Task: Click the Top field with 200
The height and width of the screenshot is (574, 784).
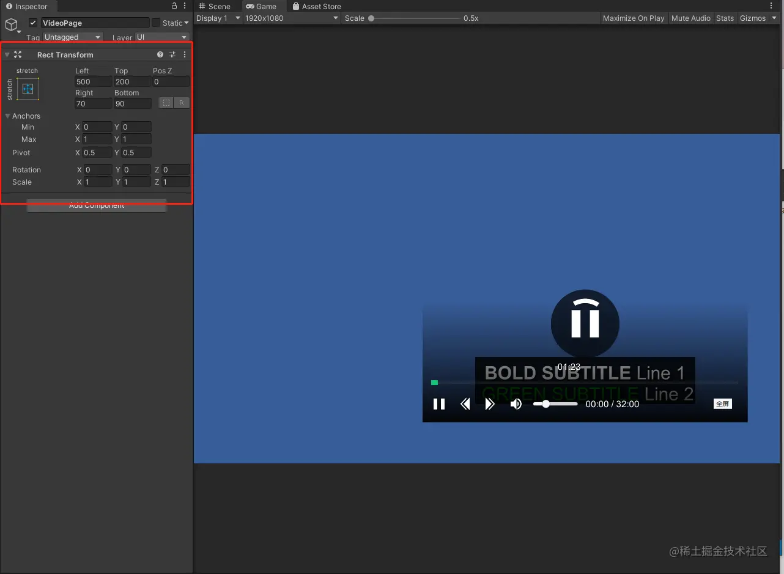Action: [x=132, y=81]
